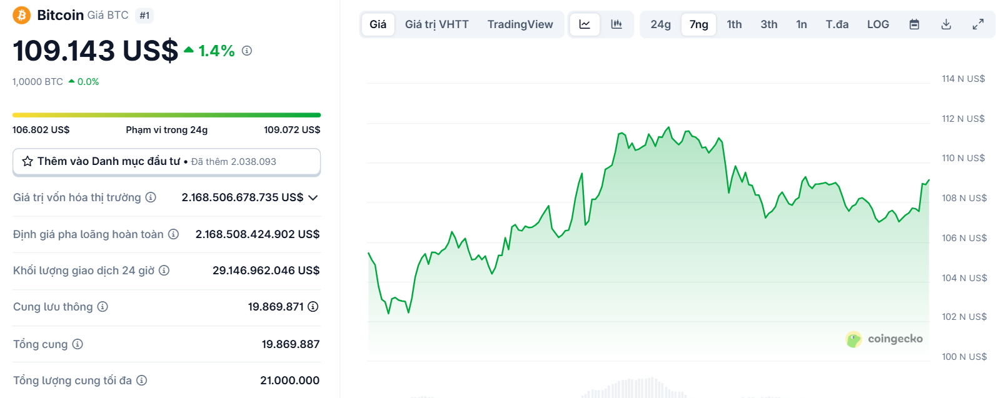Click the 2.168.508.424.902 US$ diluted valuation
The height and width of the screenshot is (398, 996).
(258, 234)
